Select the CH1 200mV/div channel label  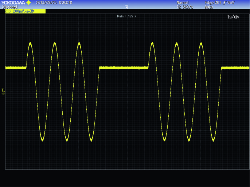pos(26,11)
